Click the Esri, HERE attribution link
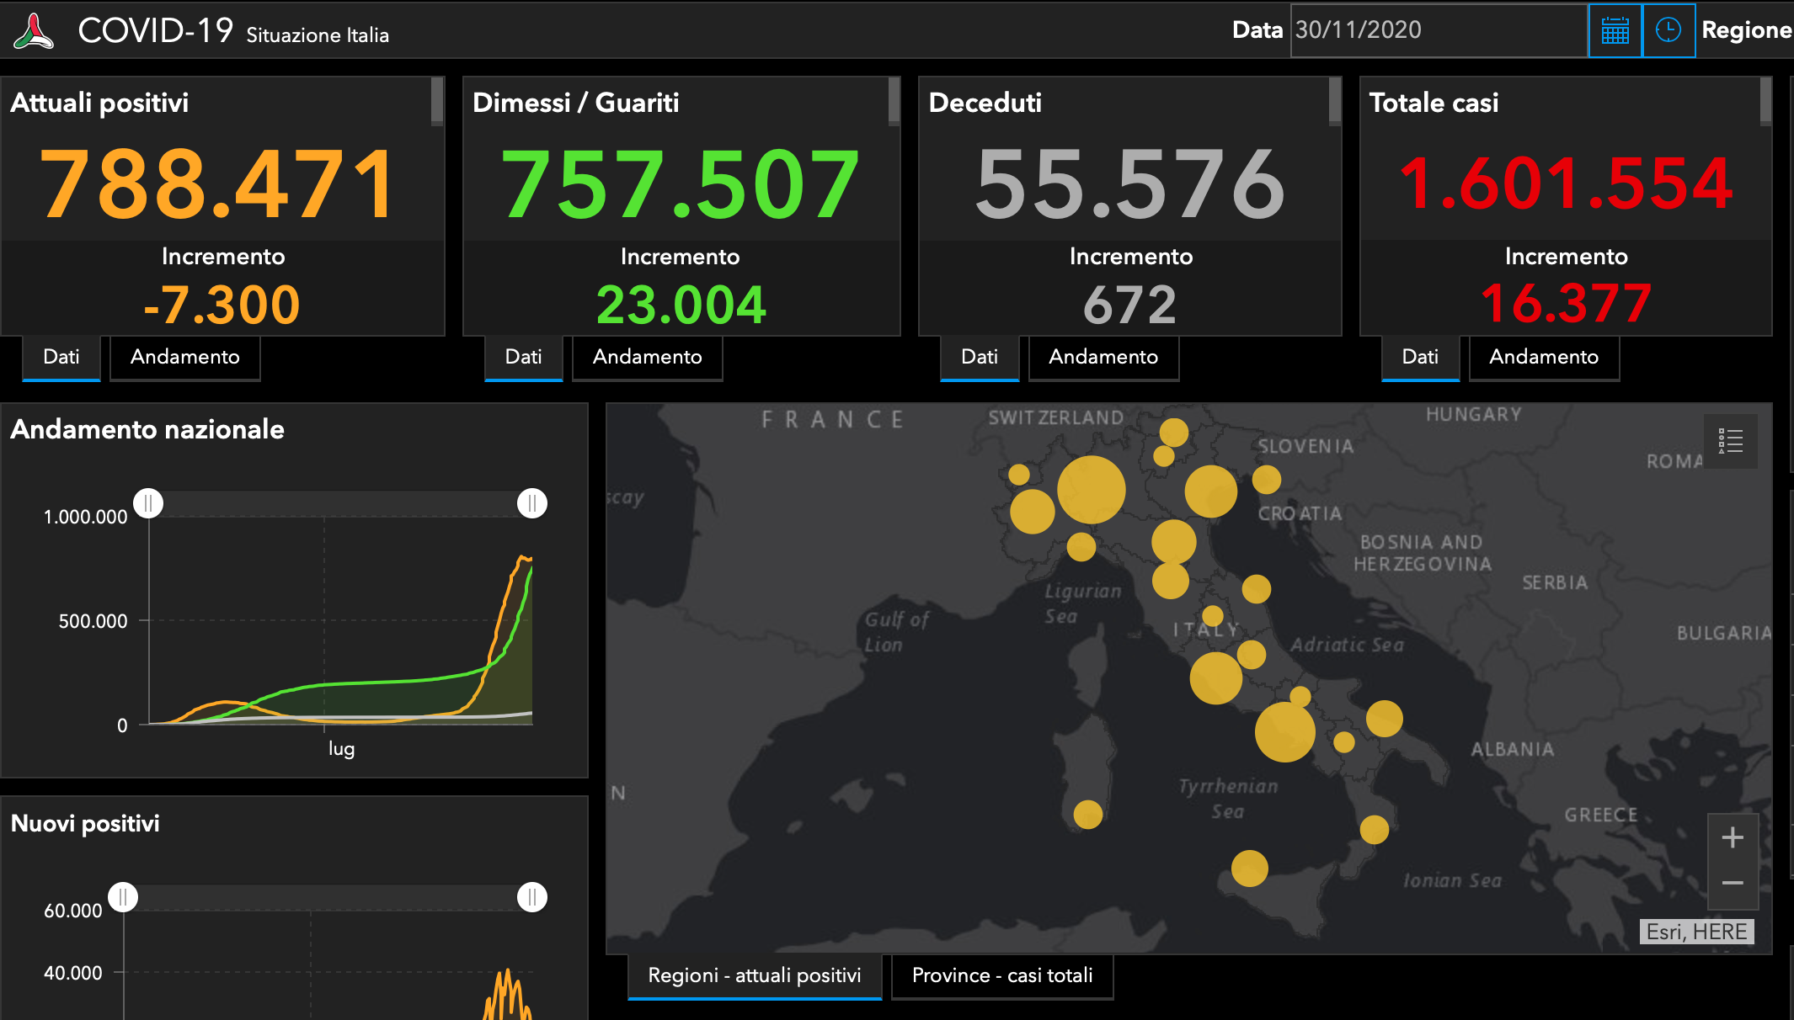The height and width of the screenshot is (1020, 1794). pos(1696,932)
